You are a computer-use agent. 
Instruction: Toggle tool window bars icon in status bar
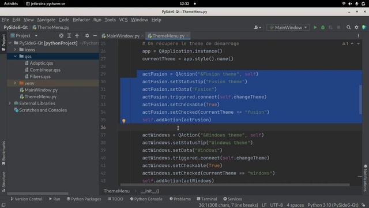point(3,205)
